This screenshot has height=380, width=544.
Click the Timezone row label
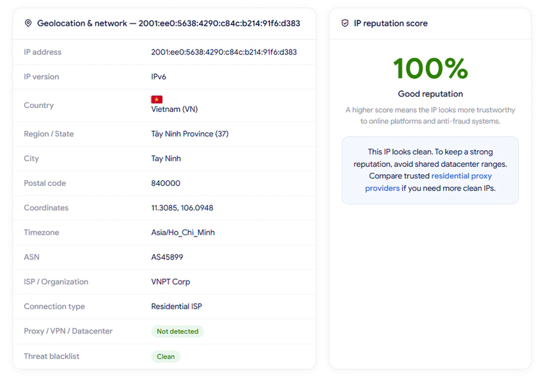coord(41,233)
